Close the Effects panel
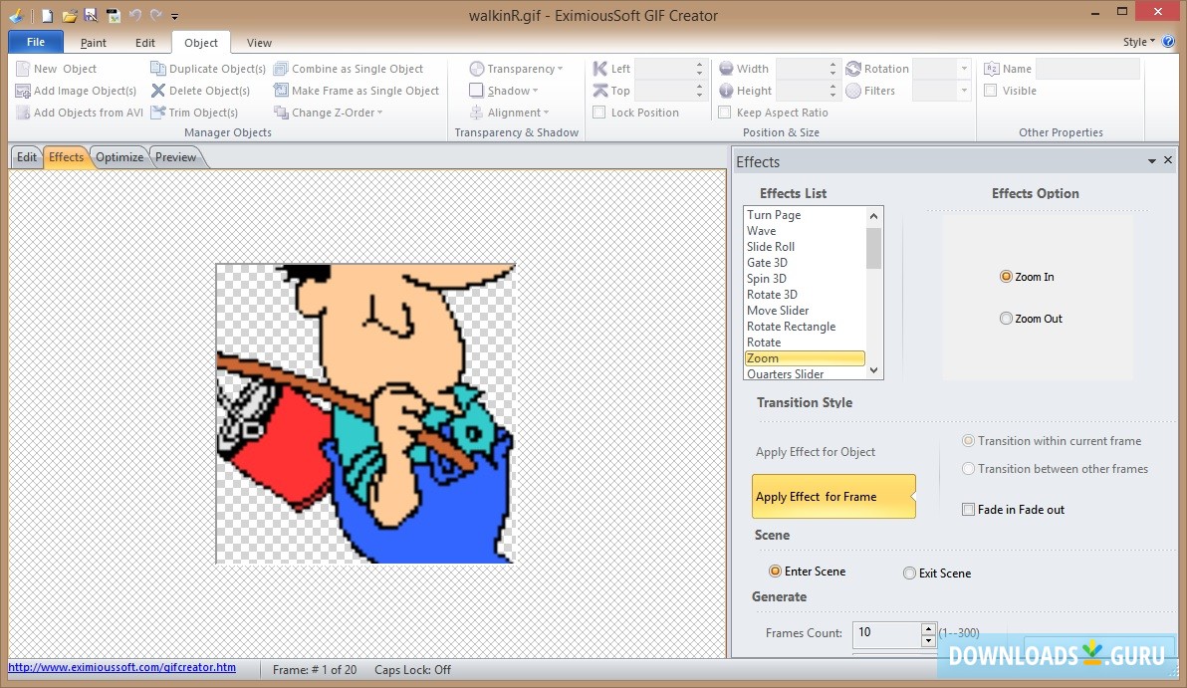 1168,160
